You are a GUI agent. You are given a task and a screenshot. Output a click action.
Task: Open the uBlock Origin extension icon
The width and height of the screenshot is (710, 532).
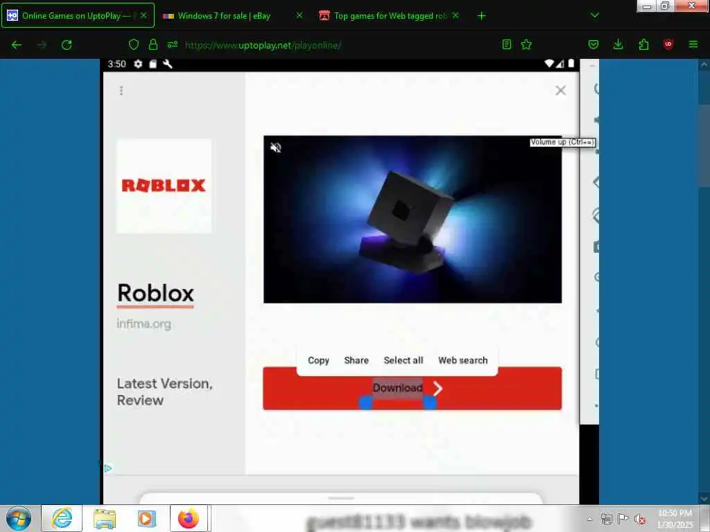(668, 44)
